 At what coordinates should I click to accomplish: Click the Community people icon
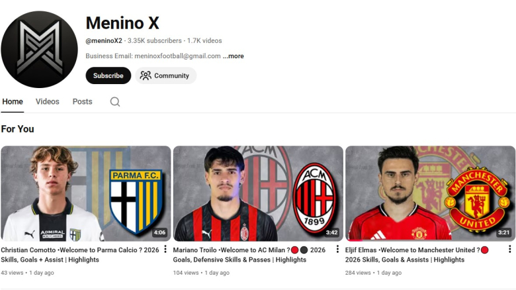[x=146, y=75]
